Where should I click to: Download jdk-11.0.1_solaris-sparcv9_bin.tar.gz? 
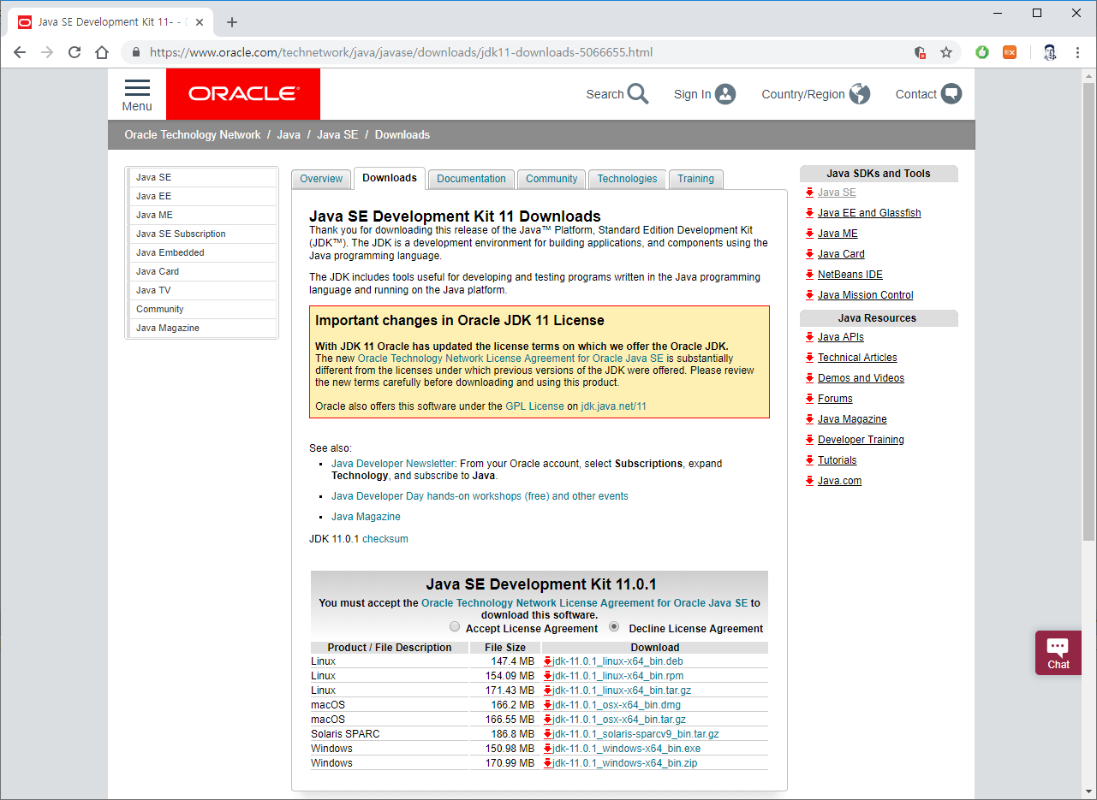click(x=635, y=734)
